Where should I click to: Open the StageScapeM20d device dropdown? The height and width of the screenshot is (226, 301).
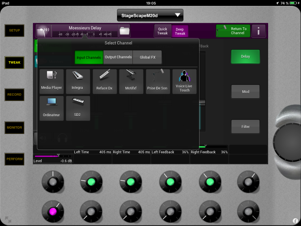coord(150,15)
